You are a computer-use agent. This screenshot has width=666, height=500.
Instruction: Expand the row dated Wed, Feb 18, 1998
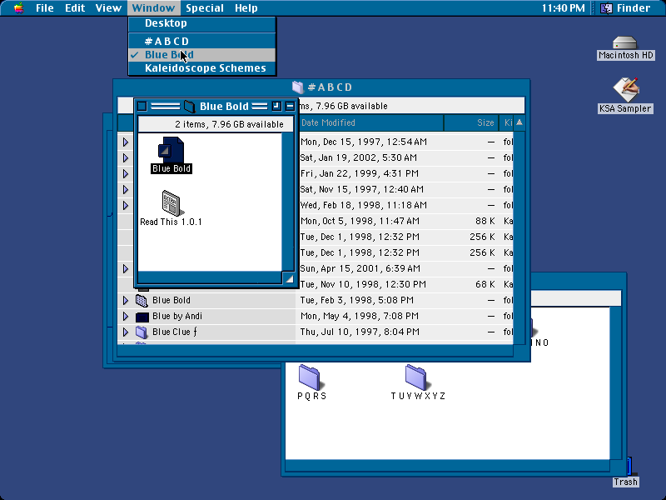coord(126,205)
